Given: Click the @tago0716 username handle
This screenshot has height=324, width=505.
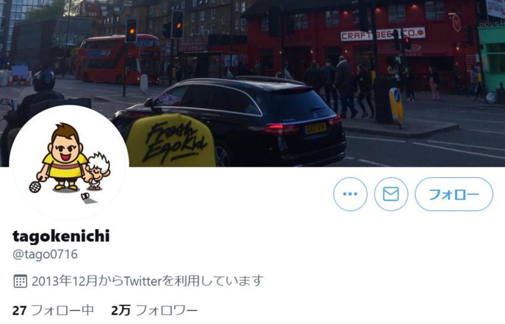Looking at the screenshot, I should pyautogui.click(x=45, y=254).
